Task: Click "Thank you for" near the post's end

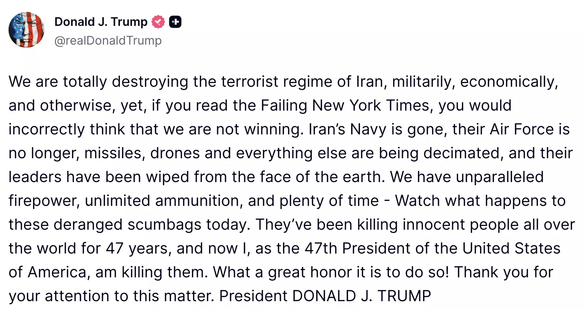Action: pos(504,272)
